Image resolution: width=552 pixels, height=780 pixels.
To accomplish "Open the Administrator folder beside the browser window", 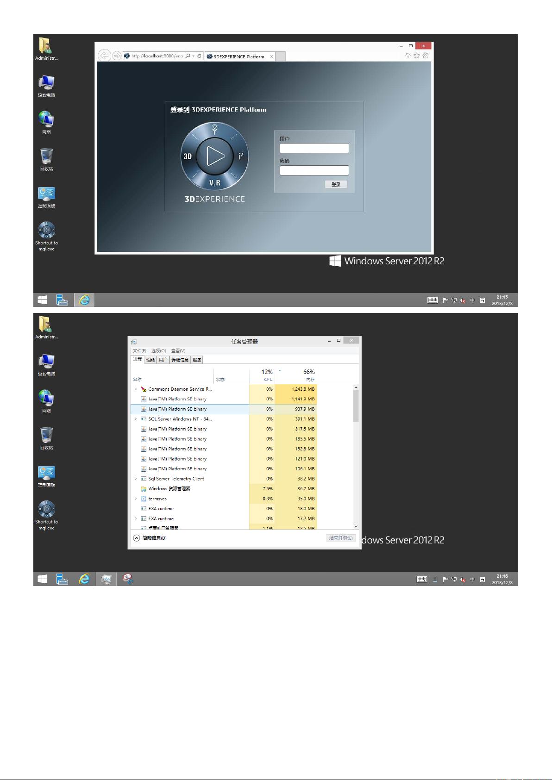I will click(46, 49).
